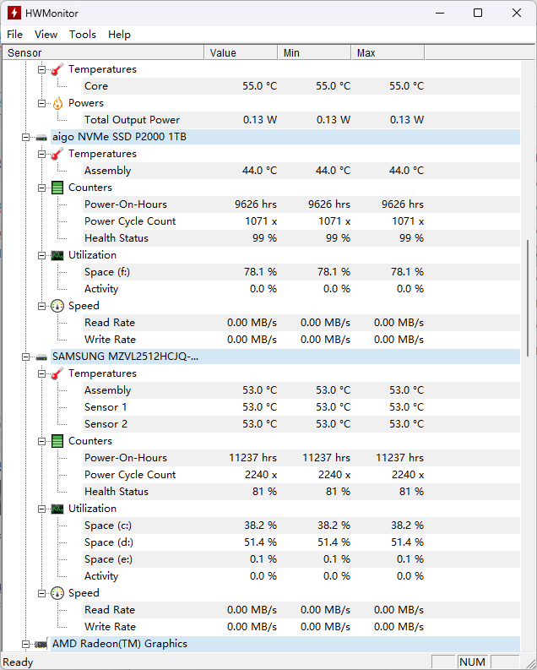
Task: Open the File menu
Action: coord(15,35)
